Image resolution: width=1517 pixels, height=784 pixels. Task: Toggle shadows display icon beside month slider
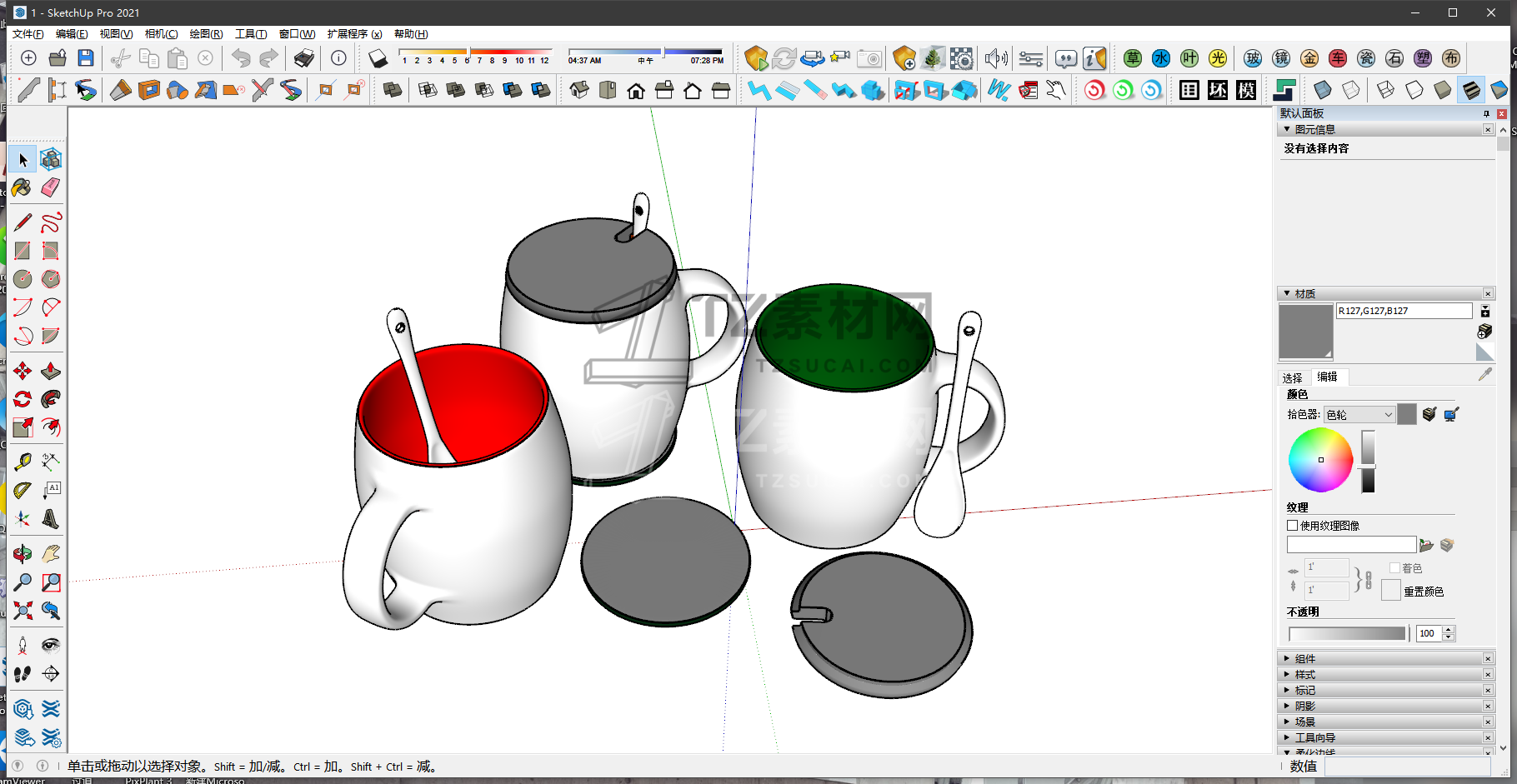pyautogui.click(x=378, y=57)
